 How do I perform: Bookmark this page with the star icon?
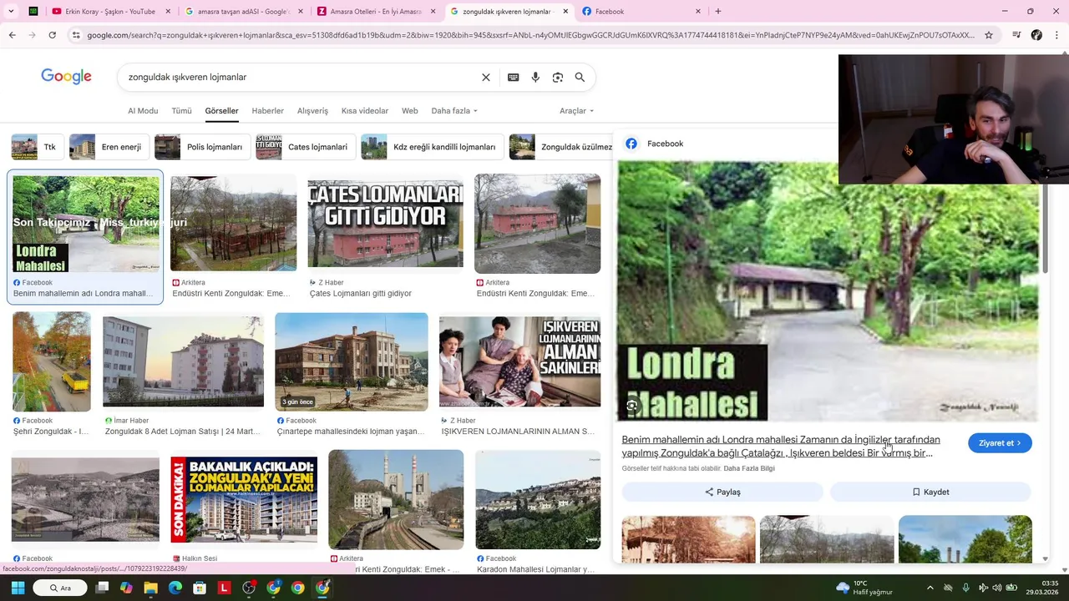pos(989,35)
